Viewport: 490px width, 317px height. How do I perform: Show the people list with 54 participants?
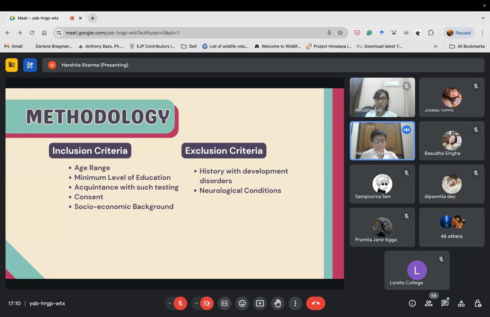429,303
